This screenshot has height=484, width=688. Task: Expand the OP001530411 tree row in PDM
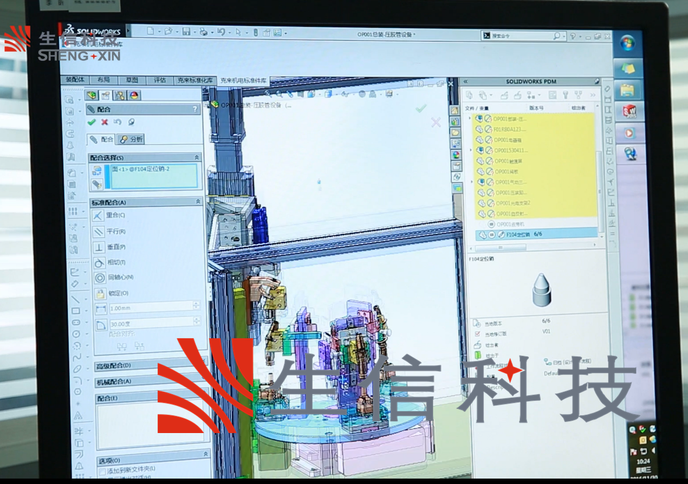pyautogui.click(x=470, y=150)
